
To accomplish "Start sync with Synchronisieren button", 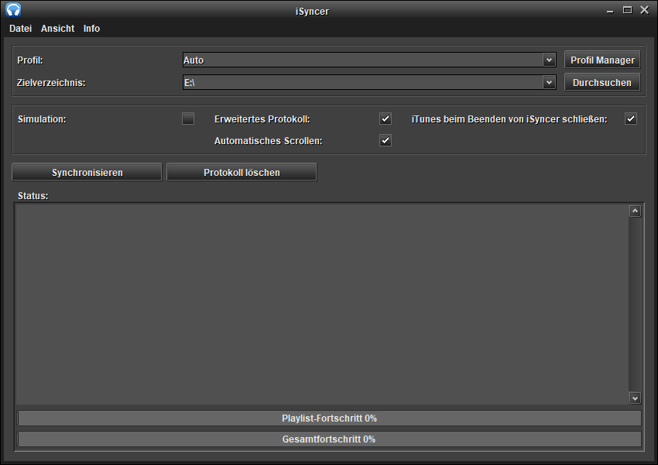I will pyautogui.click(x=87, y=172).
